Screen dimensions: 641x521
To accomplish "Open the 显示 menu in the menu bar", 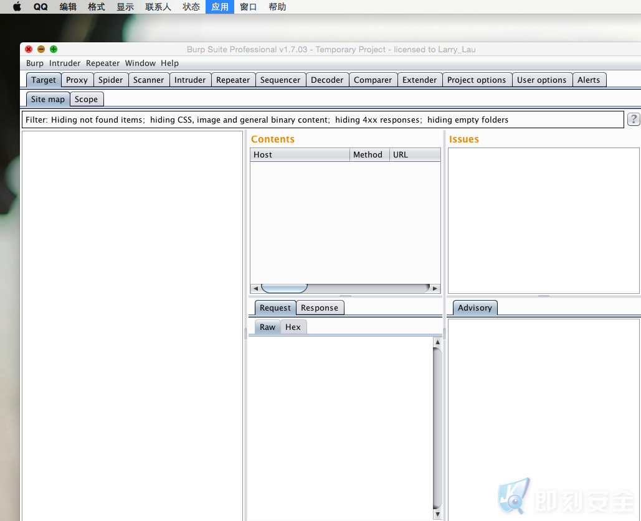I will click(125, 7).
